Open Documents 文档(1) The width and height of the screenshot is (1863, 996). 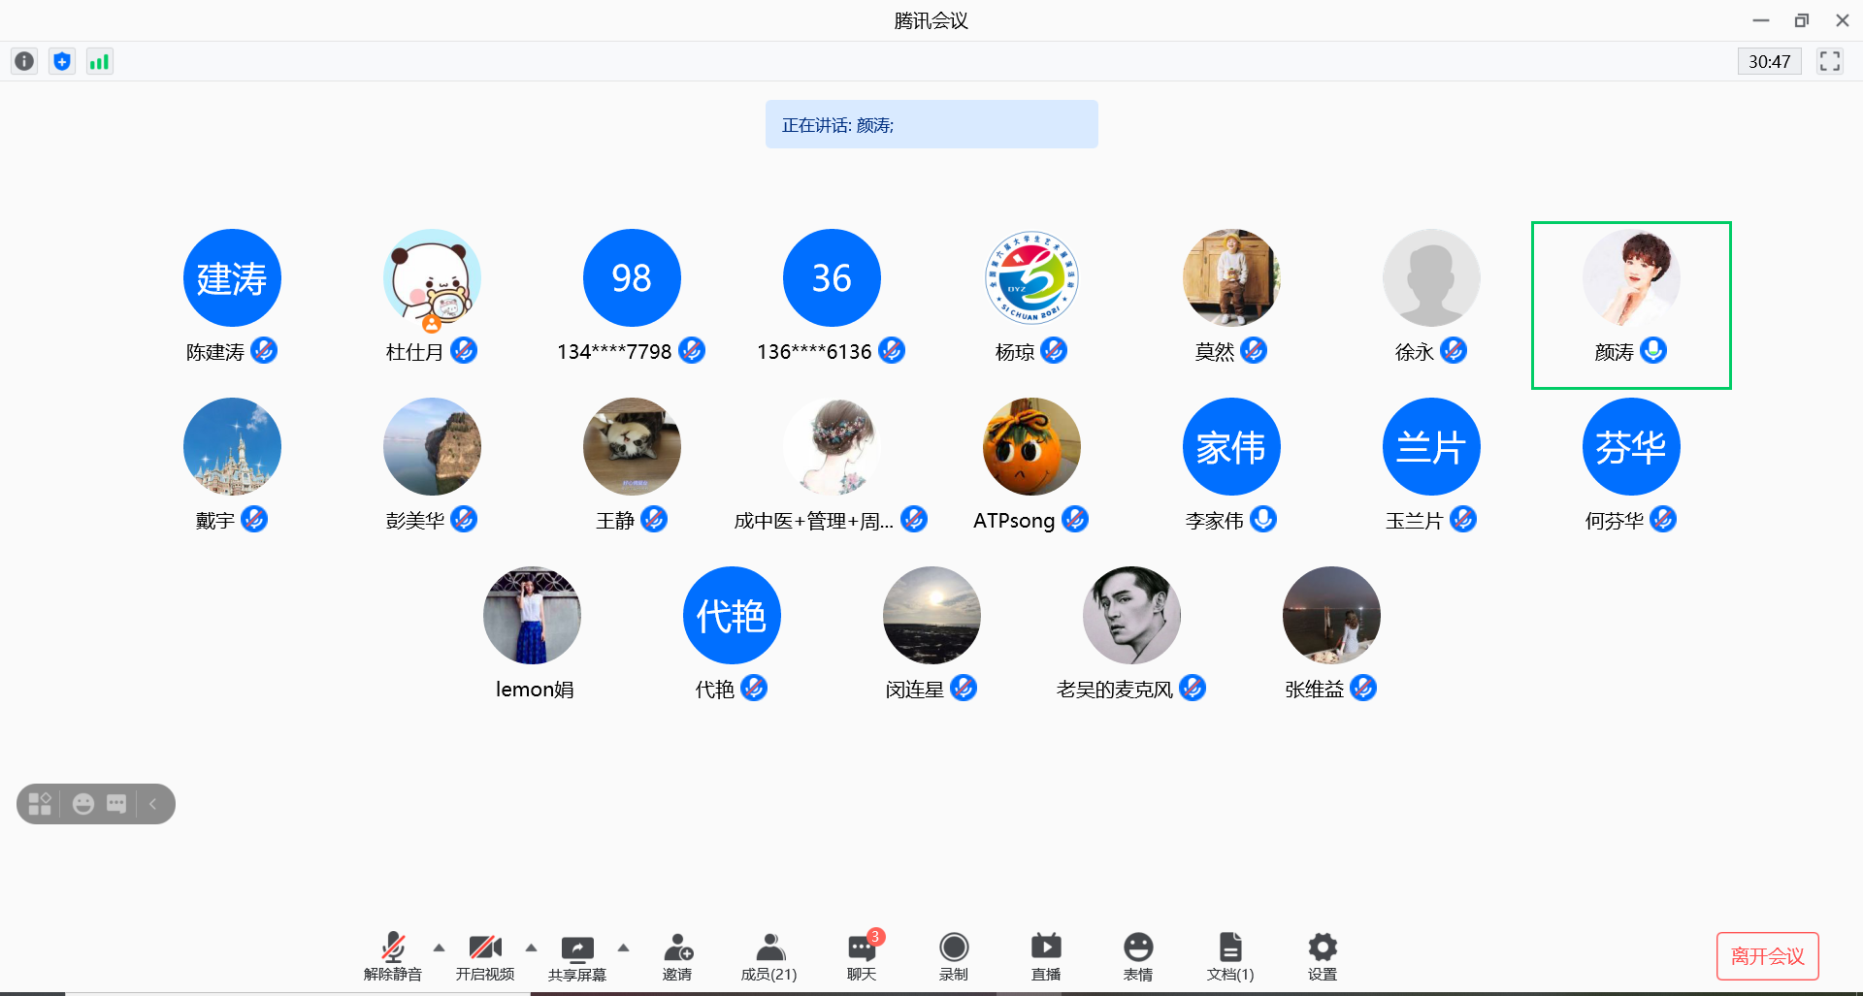(x=1230, y=956)
